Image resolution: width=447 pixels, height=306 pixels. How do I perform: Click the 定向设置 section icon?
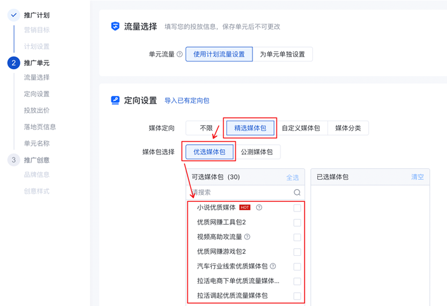(115, 100)
